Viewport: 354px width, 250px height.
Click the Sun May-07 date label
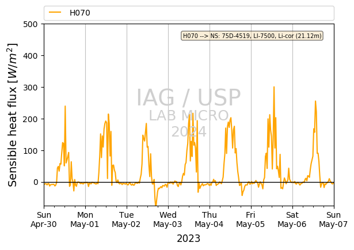(x=333, y=219)
